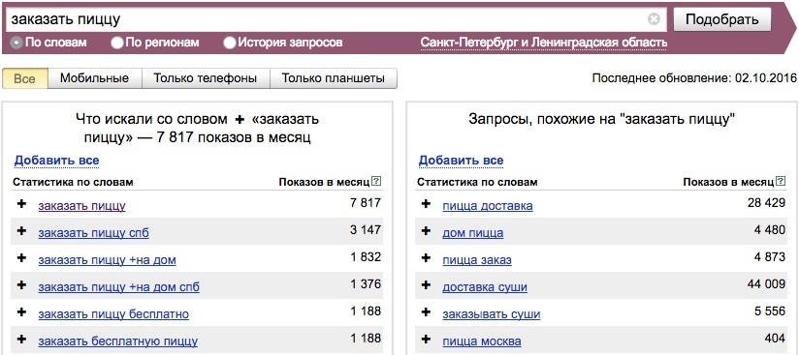This screenshot has width=799, height=355.
Task: Open help icon near left 'Показов в месяц'
Action: pyautogui.click(x=376, y=181)
